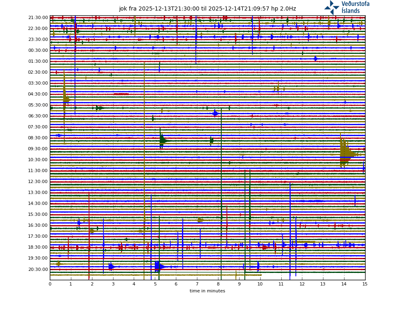415x311 pixels.
Task: Click the 20:30:00 time label on the y-axis
Action: pos(38,269)
